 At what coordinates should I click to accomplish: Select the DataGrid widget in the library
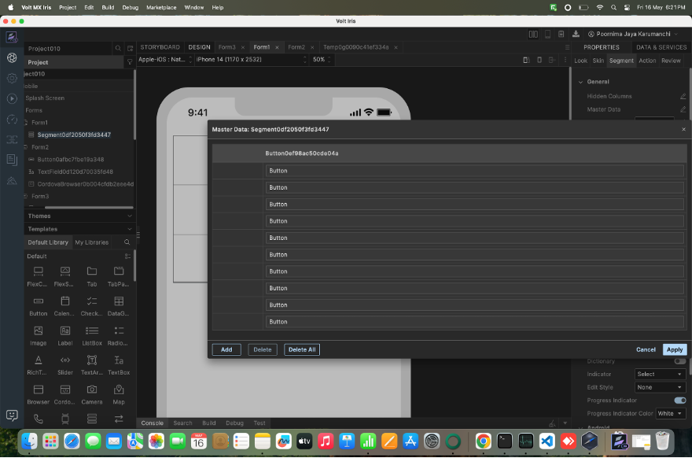(x=119, y=306)
